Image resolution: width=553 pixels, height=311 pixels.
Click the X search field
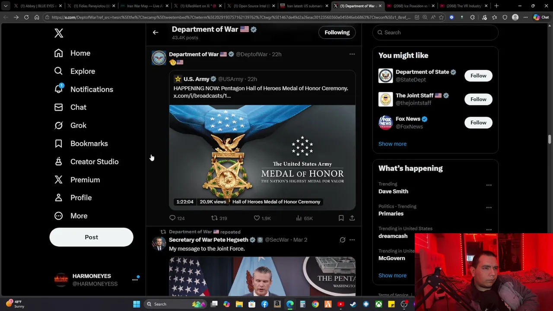pos(435,32)
